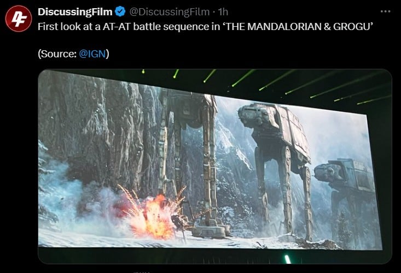Open the @IGN source link
The height and width of the screenshot is (273, 401).
click(x=97, y=54)
